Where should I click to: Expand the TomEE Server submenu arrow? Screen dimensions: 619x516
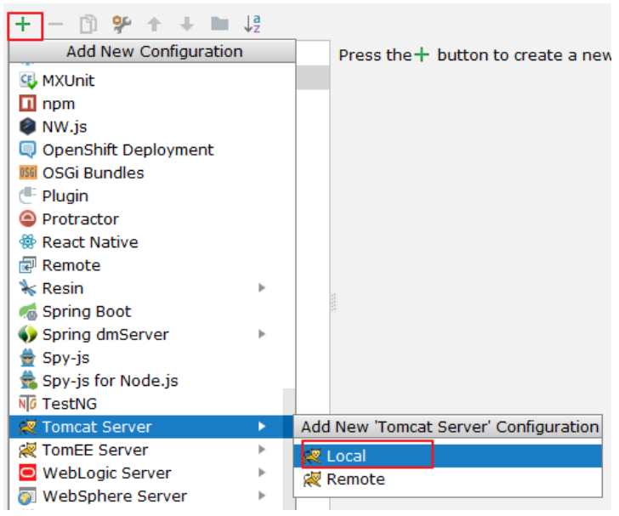pyautogui.click(x=262, y=450)
